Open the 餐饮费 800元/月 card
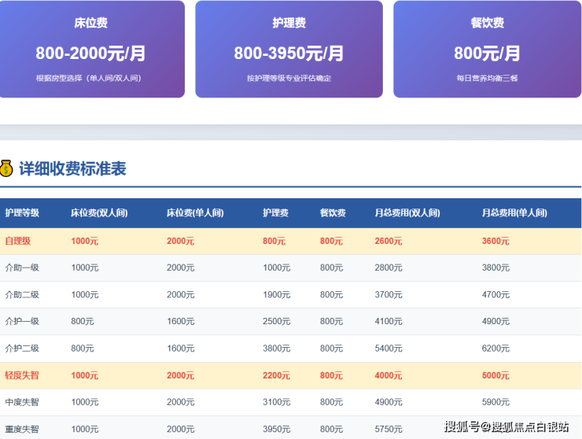Image resolution: width=582 pixels, height=439 pixels. click(487, 50)
